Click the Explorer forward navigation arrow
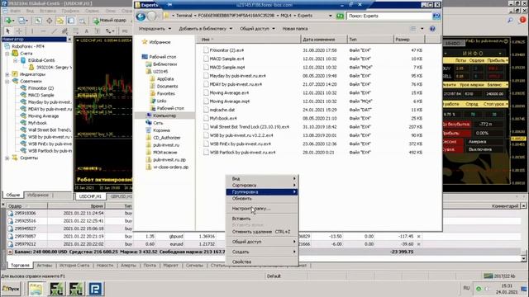529x297 pixels. [152, 16]
